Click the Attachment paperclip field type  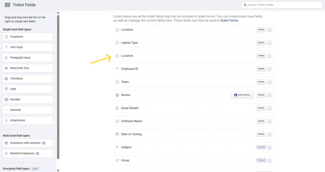coord(28,120)
